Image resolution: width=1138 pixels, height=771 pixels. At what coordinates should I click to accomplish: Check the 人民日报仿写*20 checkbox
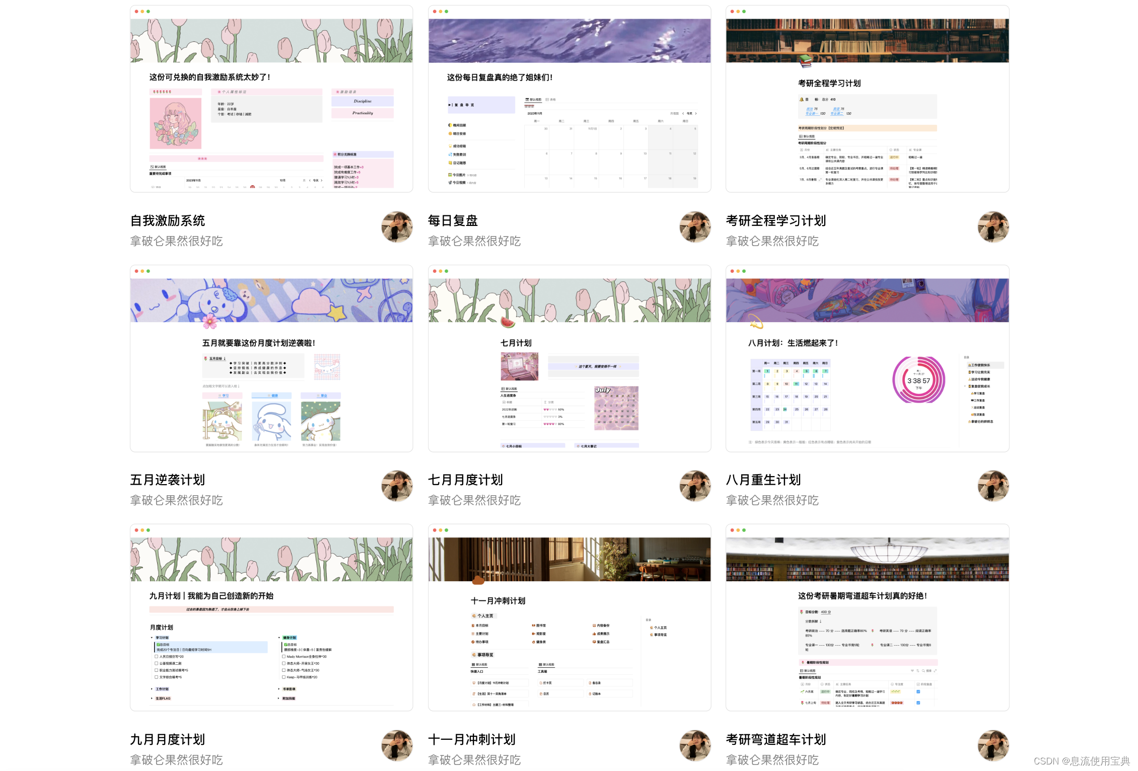tap(157, 657)
